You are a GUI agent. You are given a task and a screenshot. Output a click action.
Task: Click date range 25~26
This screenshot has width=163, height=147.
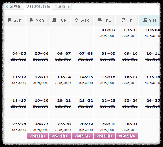click(x=19, y=124)
